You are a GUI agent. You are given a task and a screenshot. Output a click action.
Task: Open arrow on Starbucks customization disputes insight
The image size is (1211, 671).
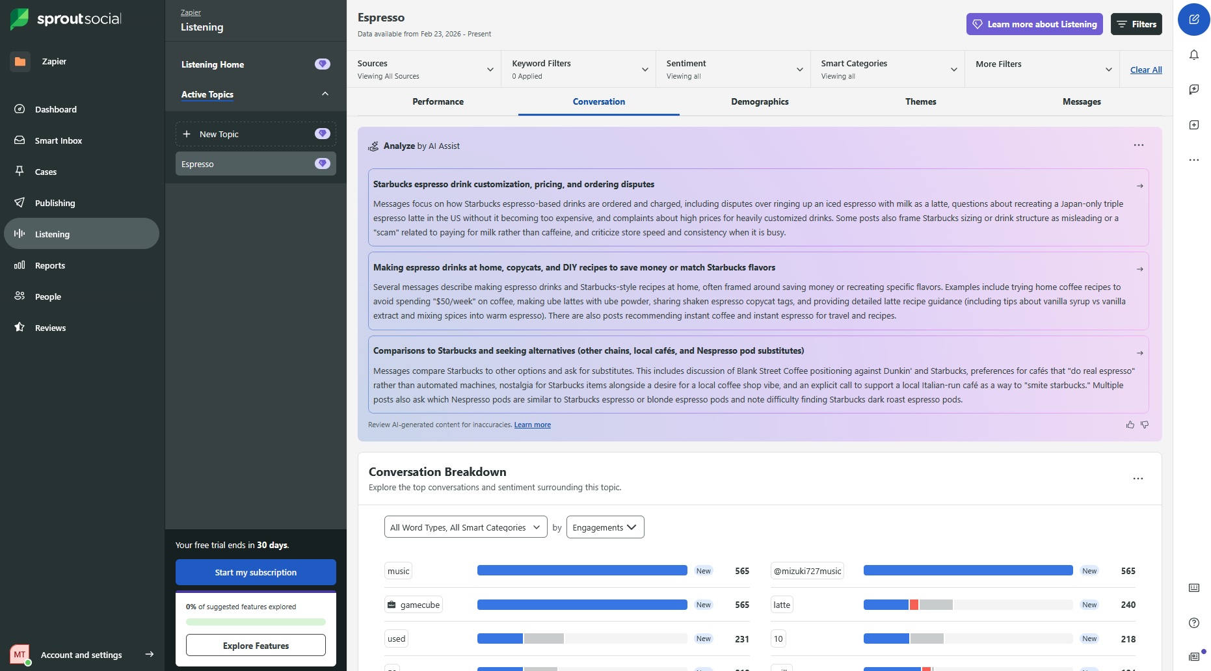(1139, 186)
